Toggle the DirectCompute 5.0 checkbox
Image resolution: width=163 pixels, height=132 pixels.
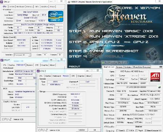click(145, 131)
